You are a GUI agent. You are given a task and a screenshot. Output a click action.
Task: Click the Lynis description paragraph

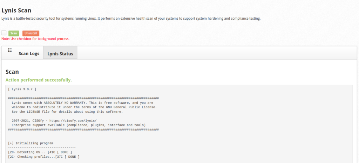[x=131, y=18]
